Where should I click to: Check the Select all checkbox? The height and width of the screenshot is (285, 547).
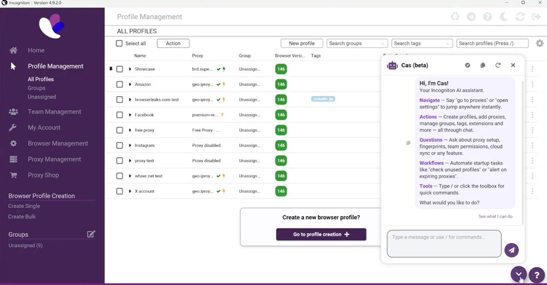coord(119,43)
